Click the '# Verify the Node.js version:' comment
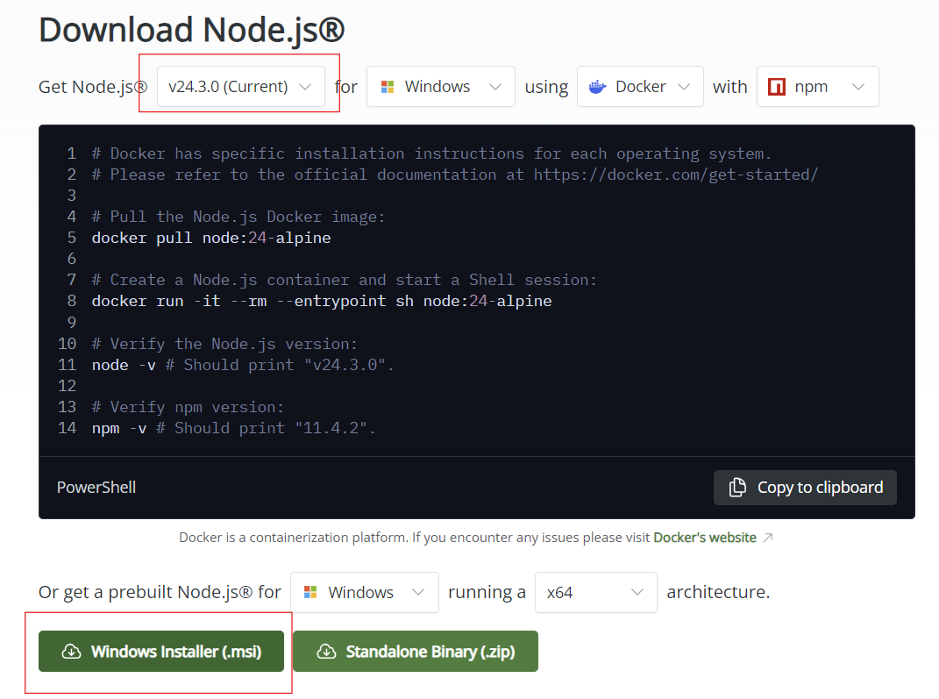 pyautogui.click(x=224, y=344)
